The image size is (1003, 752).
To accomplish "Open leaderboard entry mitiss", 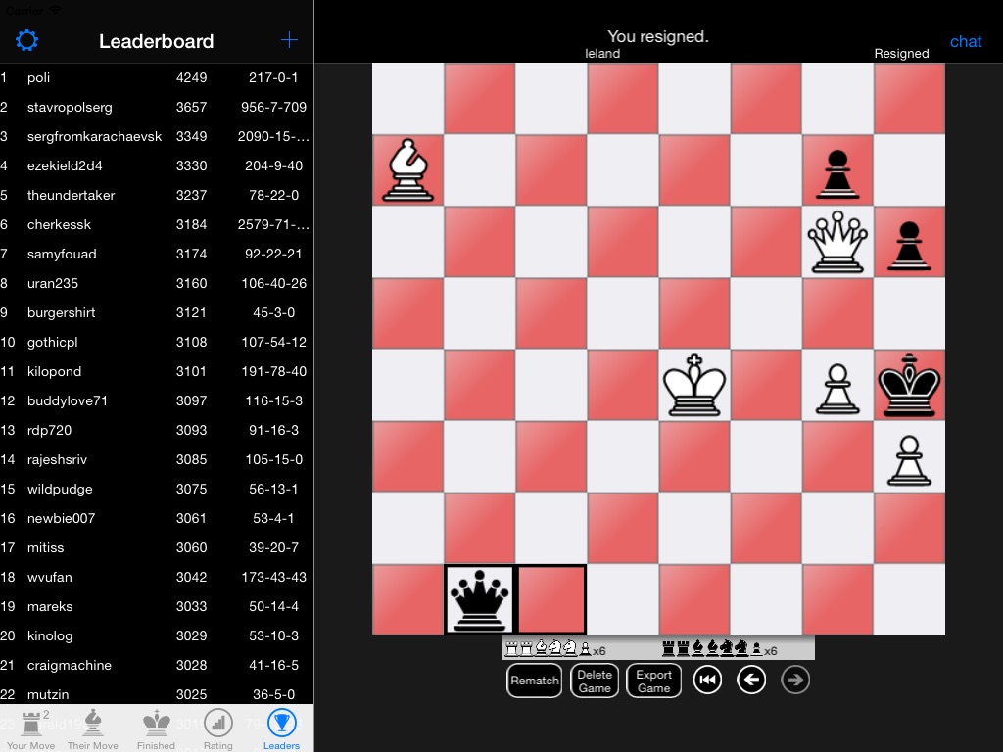I will [x=157, y=548].
